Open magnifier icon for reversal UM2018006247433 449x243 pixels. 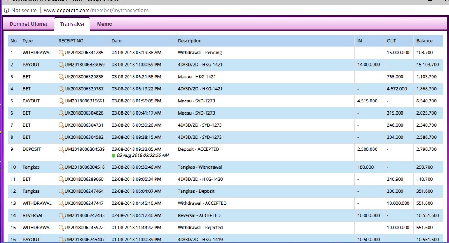click(x=61, y=215)
